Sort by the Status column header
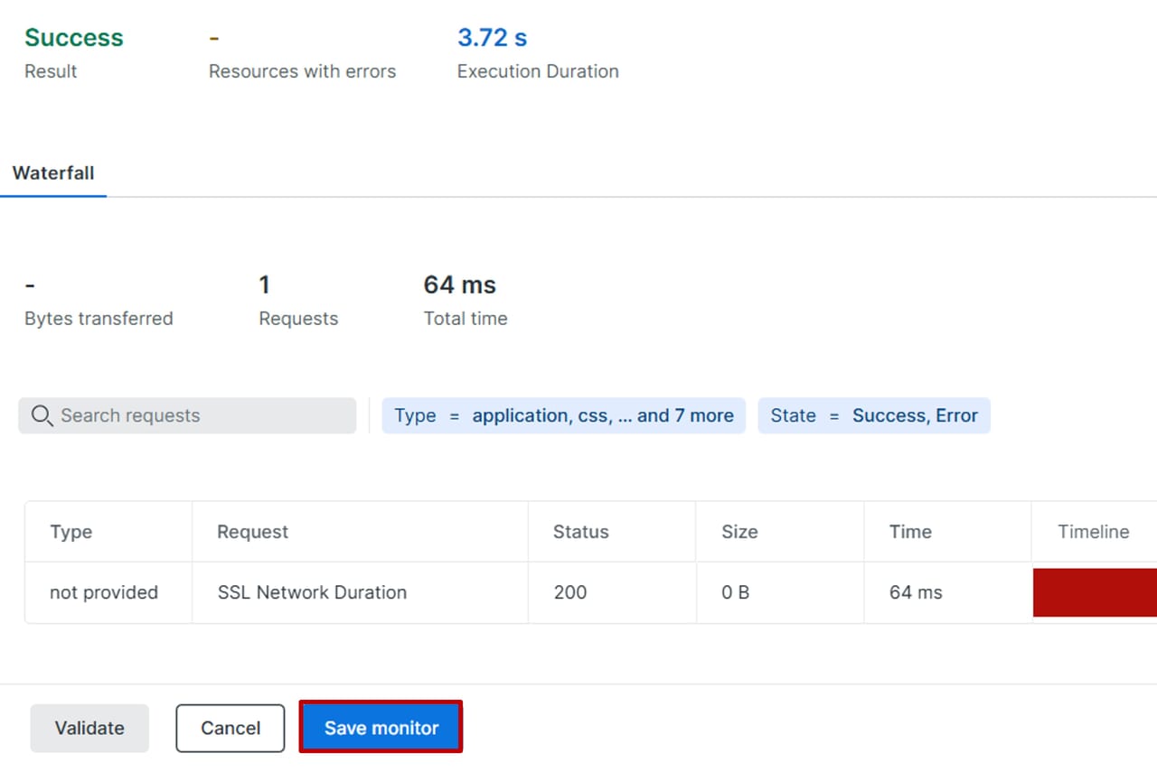This screenshot has width=1157, height=772. click(580, 532)
